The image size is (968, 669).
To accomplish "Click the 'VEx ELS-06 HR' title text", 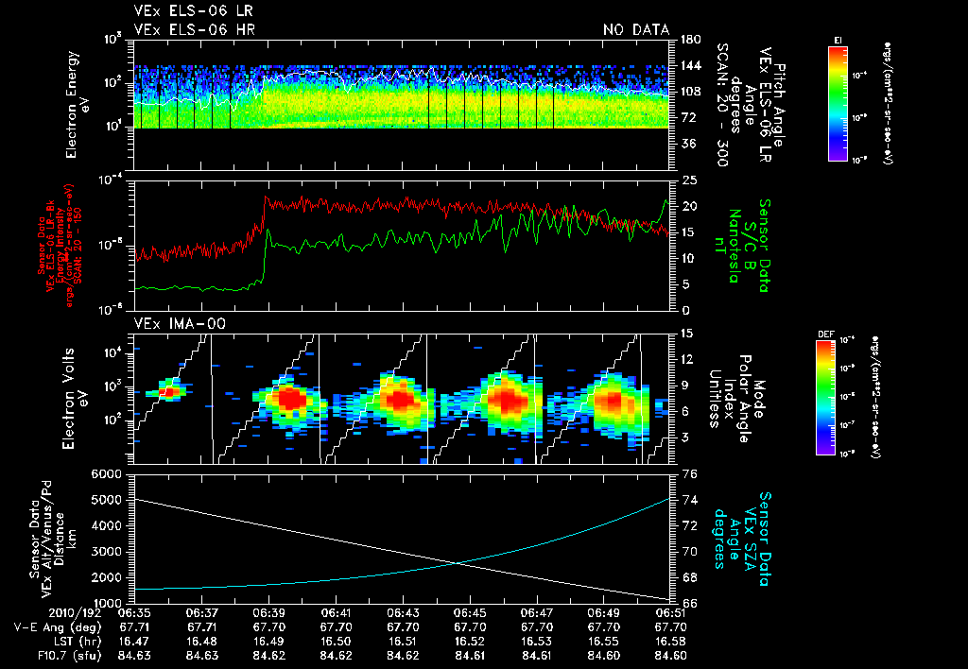I will click(195, 29).
